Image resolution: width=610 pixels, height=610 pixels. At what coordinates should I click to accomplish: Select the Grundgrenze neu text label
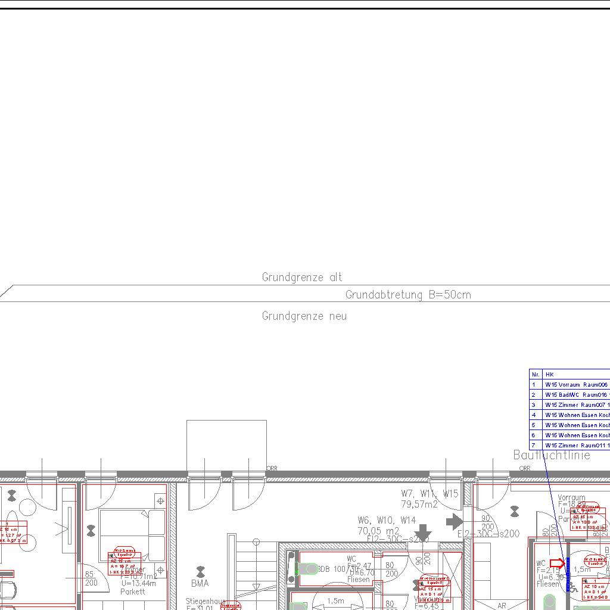(x=304, y=316)
